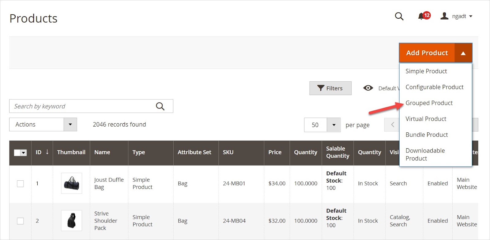This screenshot has width=490, height=240.
Task: Open the notifications bell icon
Action: (x=421, y=16)
